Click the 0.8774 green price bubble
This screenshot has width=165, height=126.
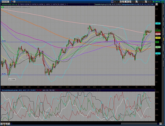click(158, 30)
